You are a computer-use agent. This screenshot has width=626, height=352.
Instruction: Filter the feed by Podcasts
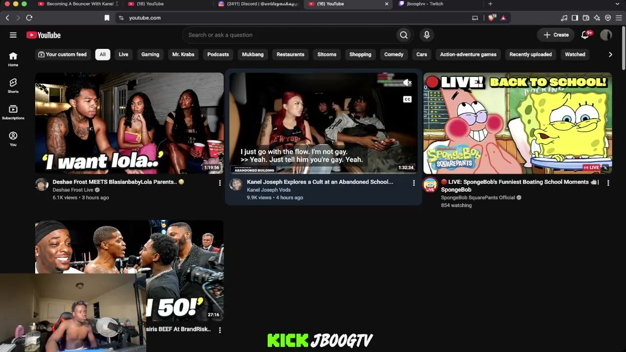pyautogui.click(x=218, y=54)
